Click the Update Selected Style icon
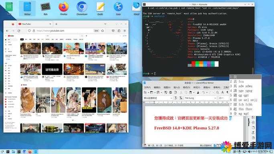274x154 pixels. [x=176, y=98]
